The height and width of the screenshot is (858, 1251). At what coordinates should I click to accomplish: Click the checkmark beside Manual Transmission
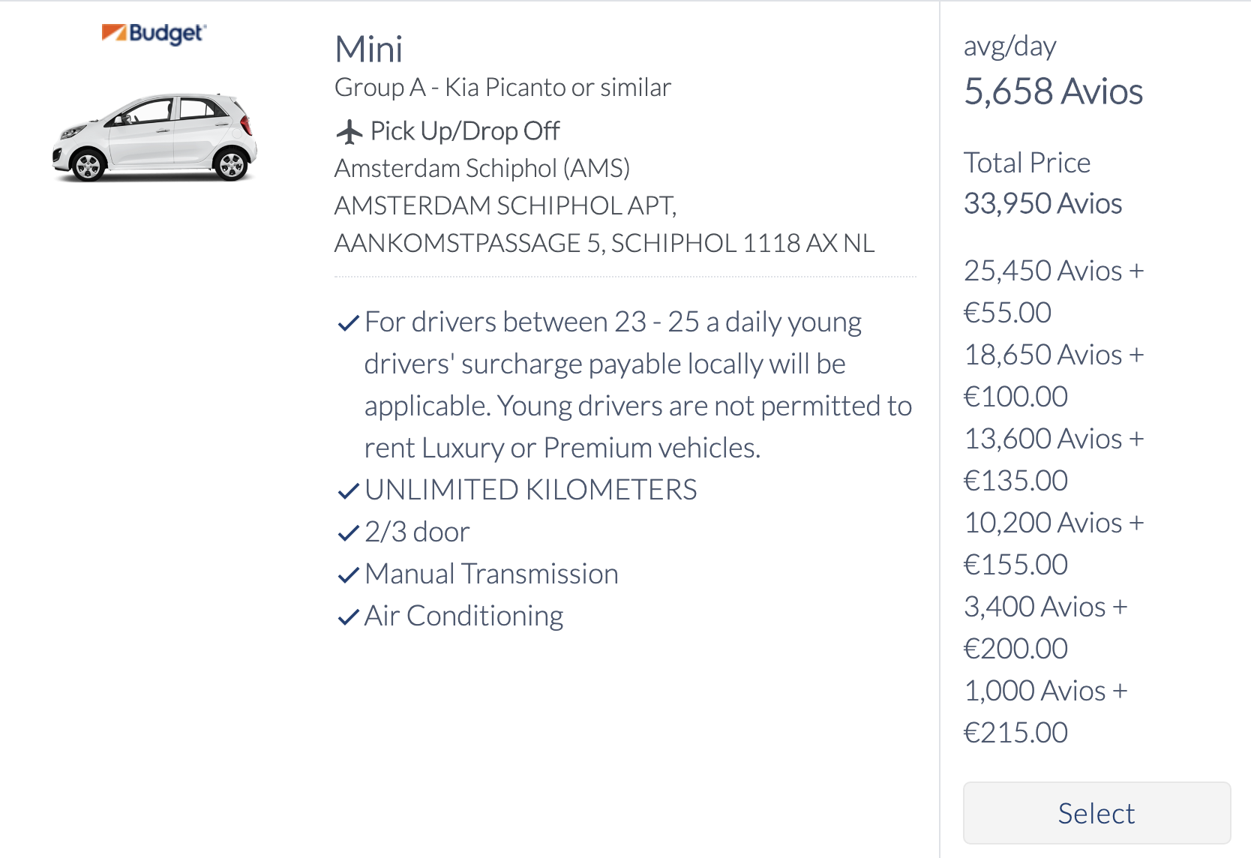tap(348, 575)
